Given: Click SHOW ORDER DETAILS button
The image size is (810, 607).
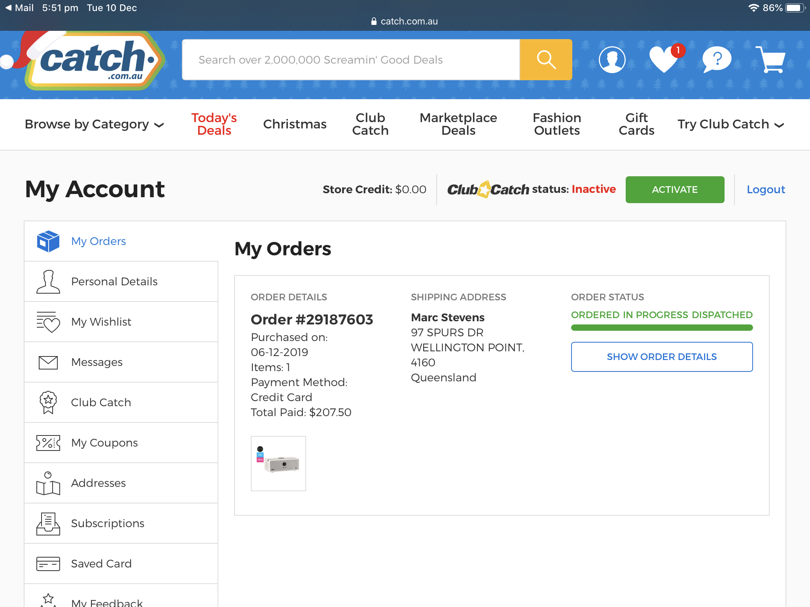Looking at the screenshot, I should coord(662,357).
